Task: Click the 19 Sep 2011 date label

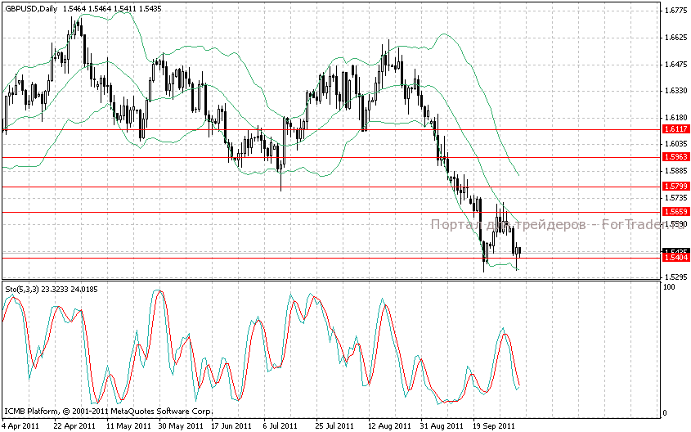Action: pos(494,426)
